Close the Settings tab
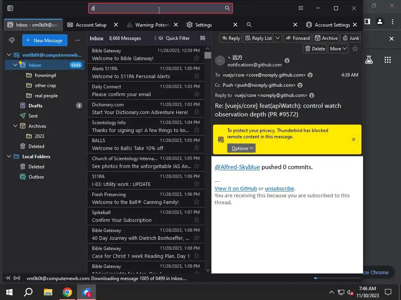Image resolution: width=401 pixels, height=300 pixels. (x=235, y=25)
